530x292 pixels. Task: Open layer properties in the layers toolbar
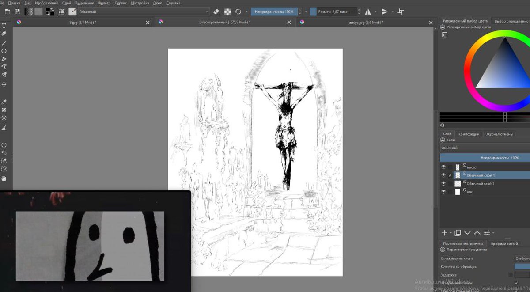coord(487,233)
